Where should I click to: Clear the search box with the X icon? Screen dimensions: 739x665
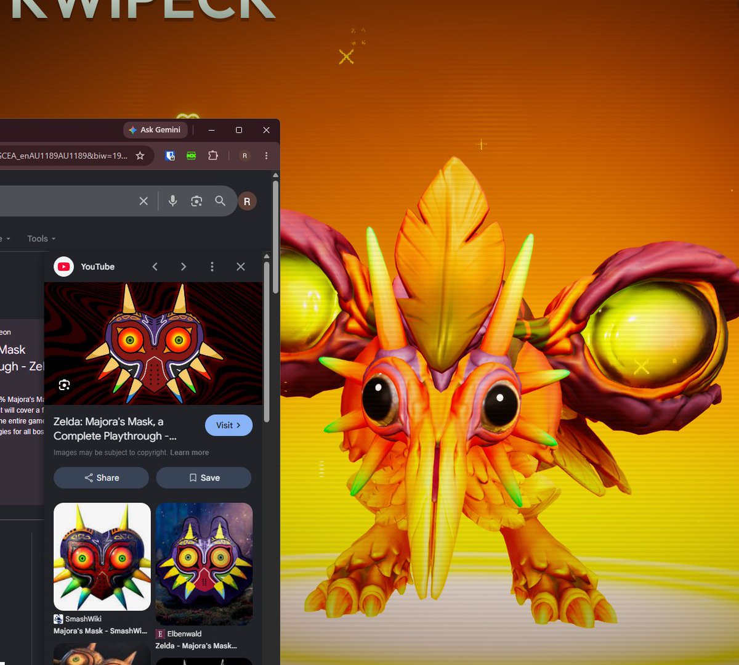tap(143, 201)
